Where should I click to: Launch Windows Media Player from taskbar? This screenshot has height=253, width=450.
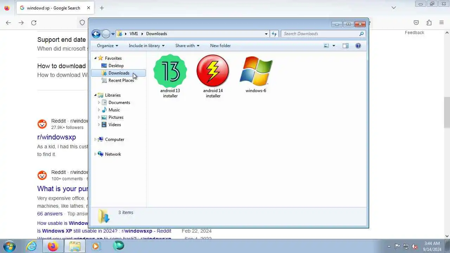click(x=96, y=246)
